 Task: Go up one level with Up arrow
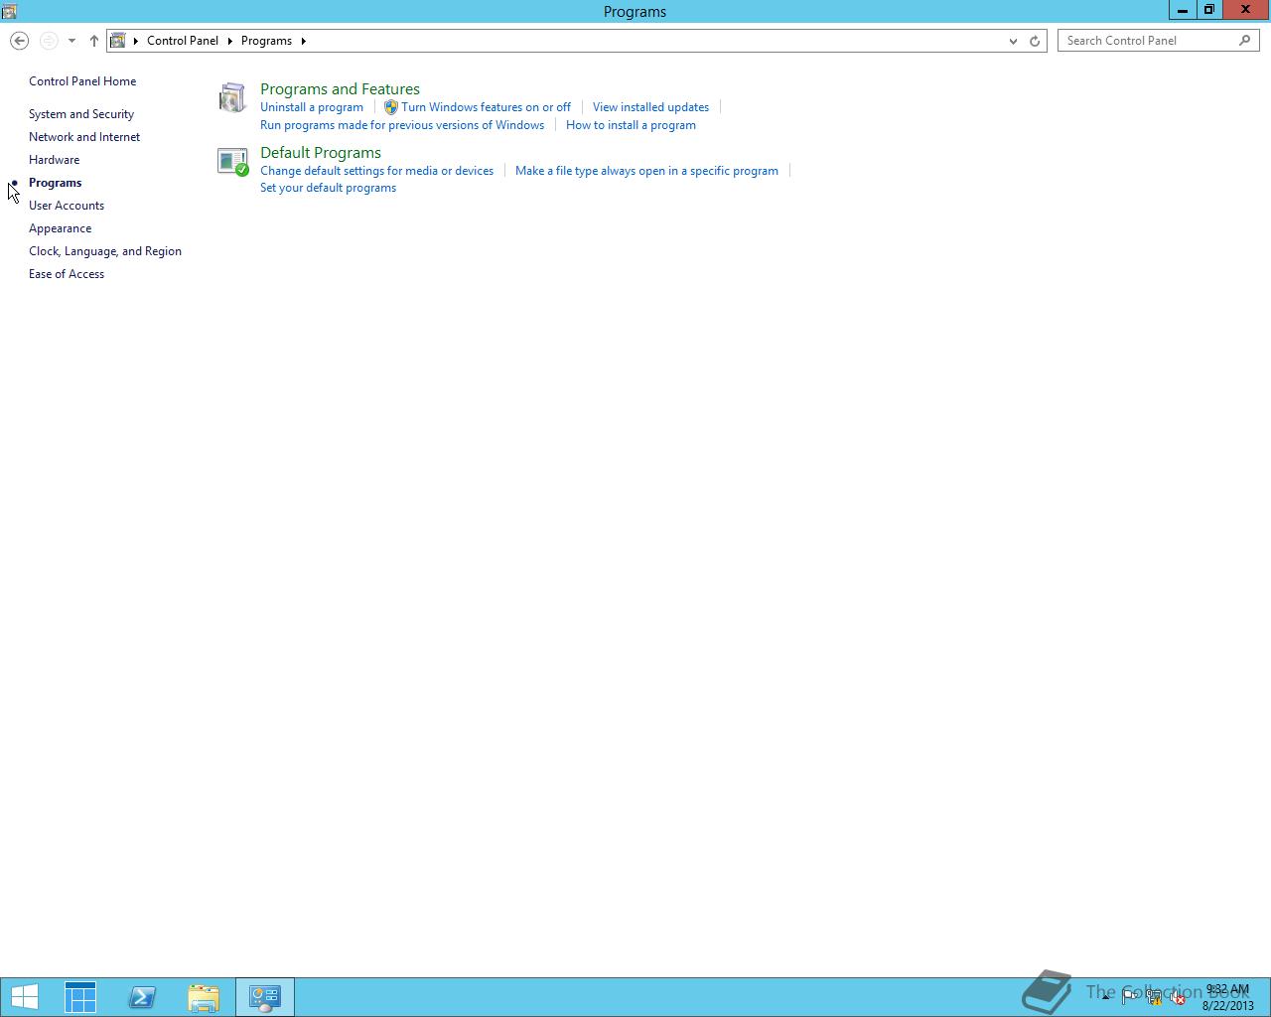pos(94,41)
